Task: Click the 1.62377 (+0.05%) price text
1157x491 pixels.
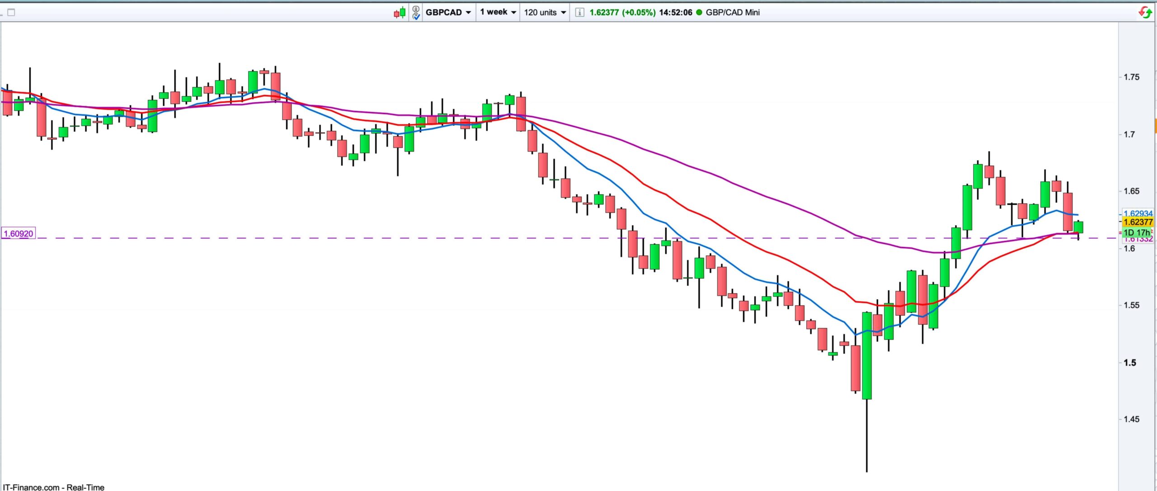Action: pyautogui.click(x=622, y=13)
